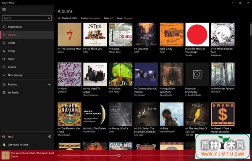Click the Swans artist name under The Glowing Man
252x161 pixels.
pos(61,52)
